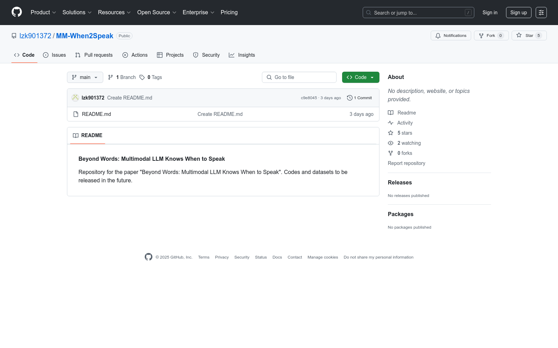The image size is (558, 348).
Task: Go to the Pricing page
Action: click(x=229, y=12)
